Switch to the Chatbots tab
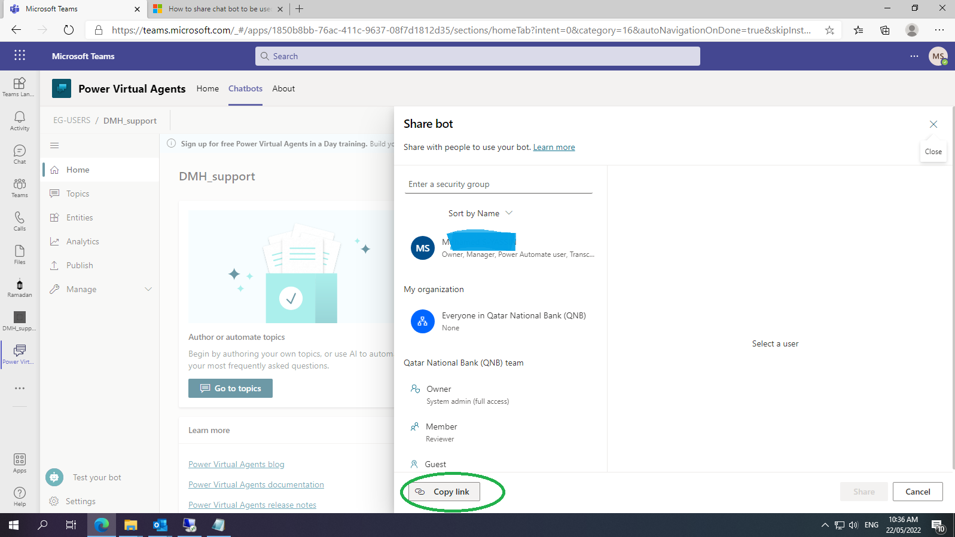 click(x=245, y=88)
